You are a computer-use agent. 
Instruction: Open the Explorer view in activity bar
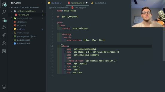(x=4, y=4)
